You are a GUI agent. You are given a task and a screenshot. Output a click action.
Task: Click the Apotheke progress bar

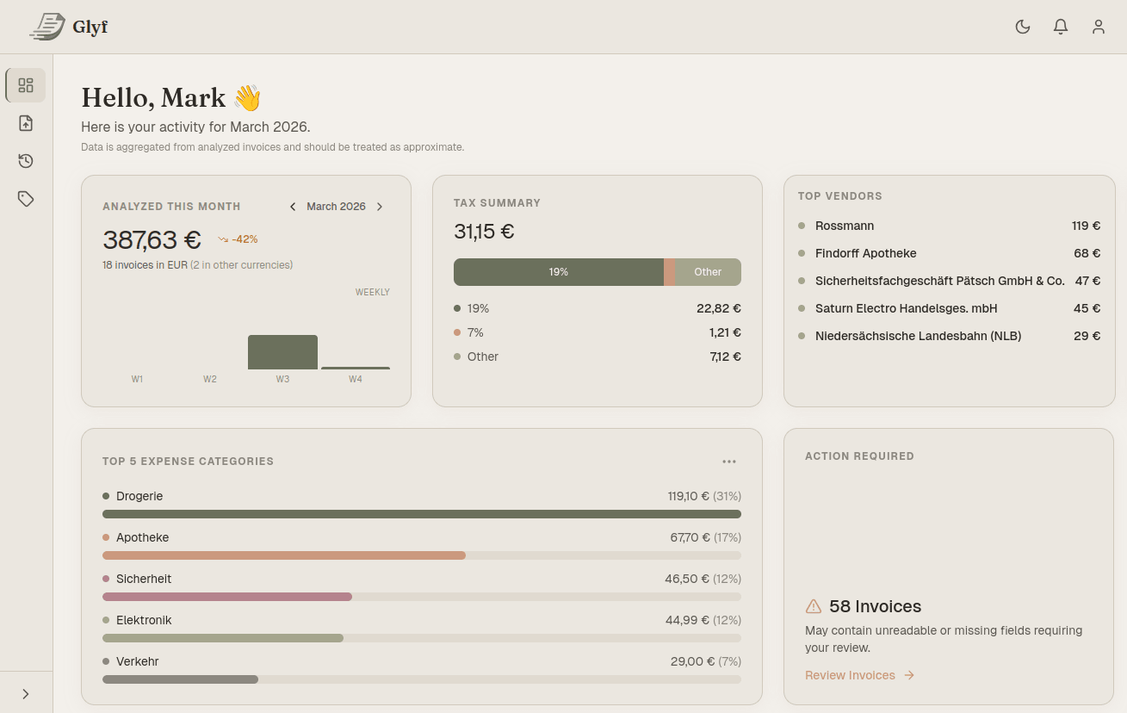pos(422,555)
